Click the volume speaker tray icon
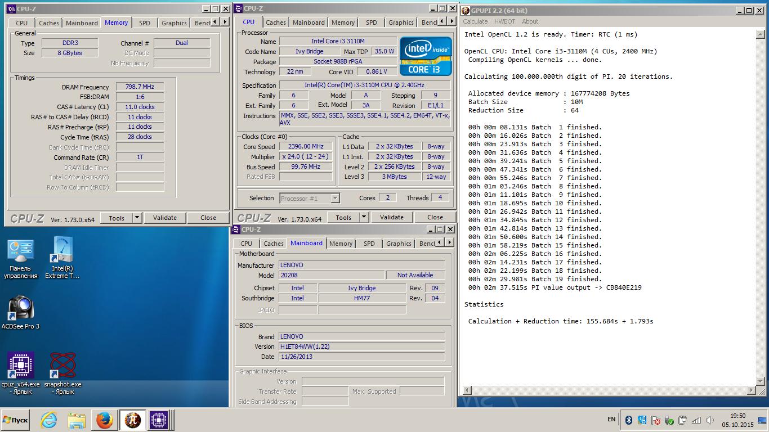The width and height of the screenshot is (769, 432). pos(710,420)
